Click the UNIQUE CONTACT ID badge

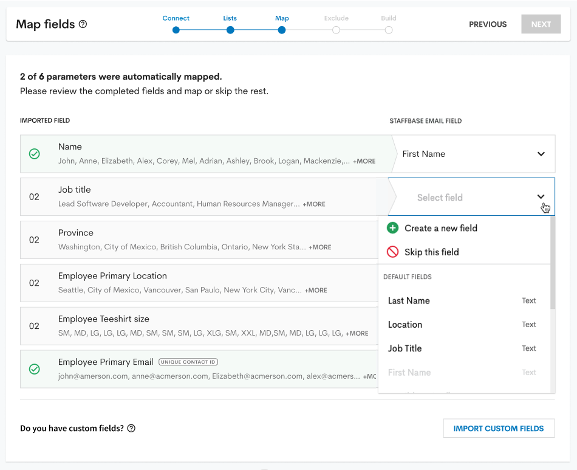(x=188, y=362)
